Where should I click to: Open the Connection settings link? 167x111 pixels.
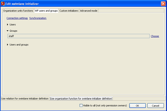[x=17, y=18]
